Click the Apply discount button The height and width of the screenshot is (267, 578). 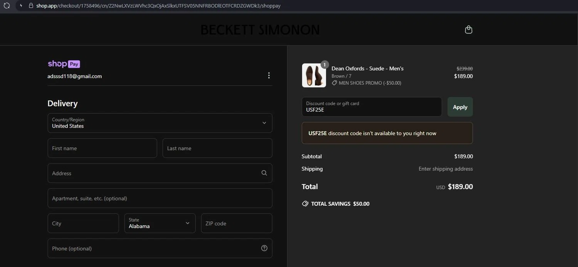pos(460,107)
